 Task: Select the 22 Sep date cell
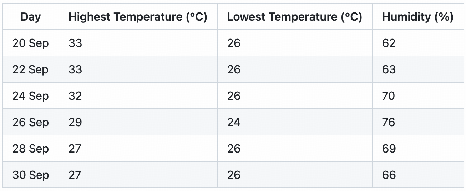point(31,69)
